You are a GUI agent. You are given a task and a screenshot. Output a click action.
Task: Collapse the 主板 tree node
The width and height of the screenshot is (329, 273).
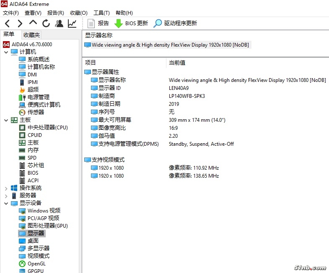pos(6,120)
